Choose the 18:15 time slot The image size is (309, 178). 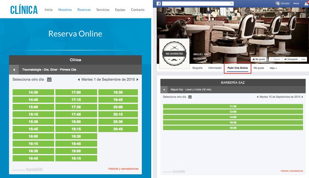pyautogui.click(x=76, y=129)
